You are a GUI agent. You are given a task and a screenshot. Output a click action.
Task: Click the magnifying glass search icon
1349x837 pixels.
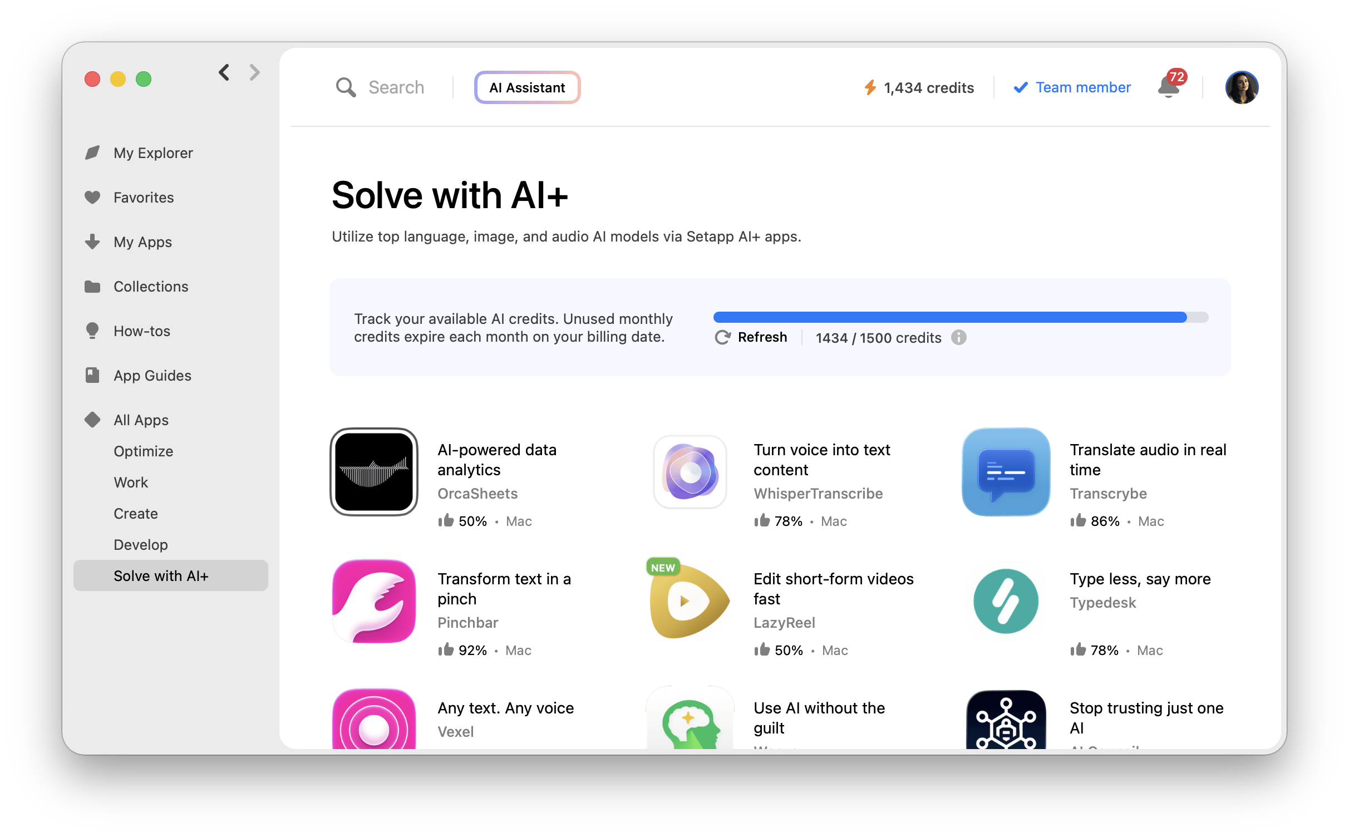(346, 87)
